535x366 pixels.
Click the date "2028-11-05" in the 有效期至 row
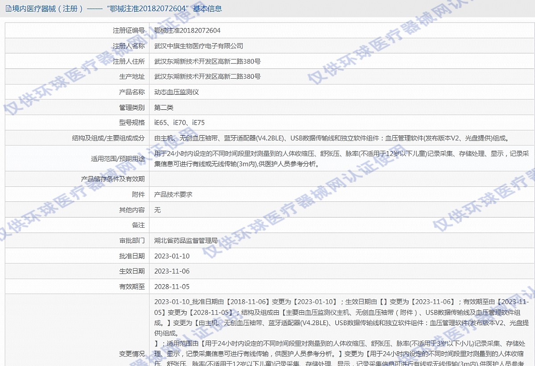point(172,286)
